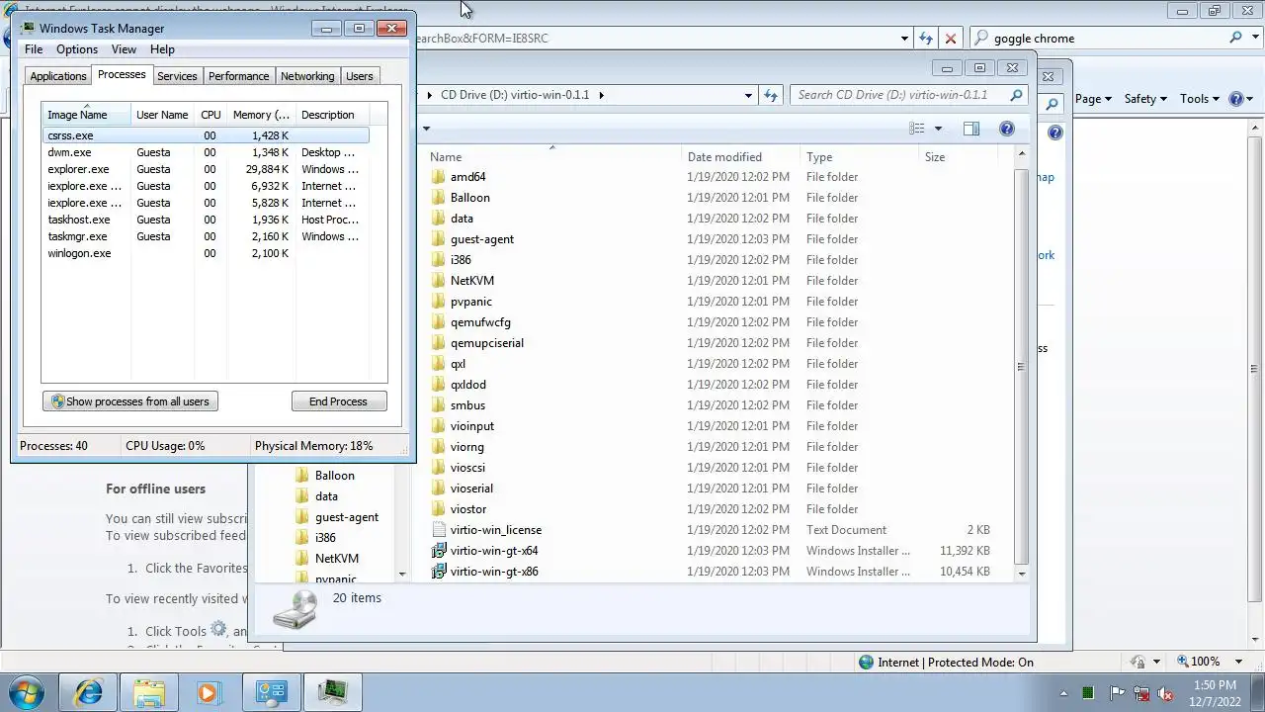The image size is (1265, 712).
Task: Click the Explorer file list vertical scrollbar
Action: pos(1022,363)
